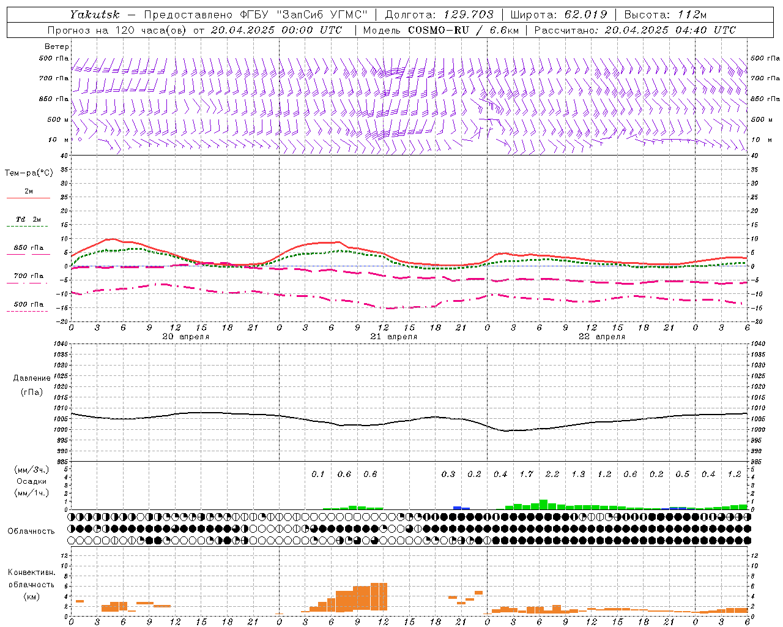The image size is (783, 627).
Task: Click the 22 апреля date label
Action: click(601, 337)
